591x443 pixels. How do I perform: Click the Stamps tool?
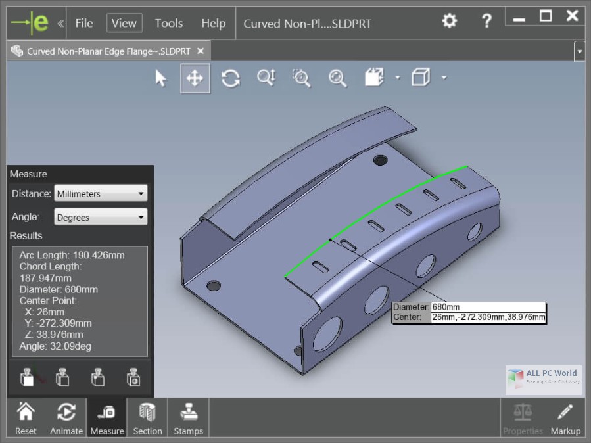tap(188, 417)
